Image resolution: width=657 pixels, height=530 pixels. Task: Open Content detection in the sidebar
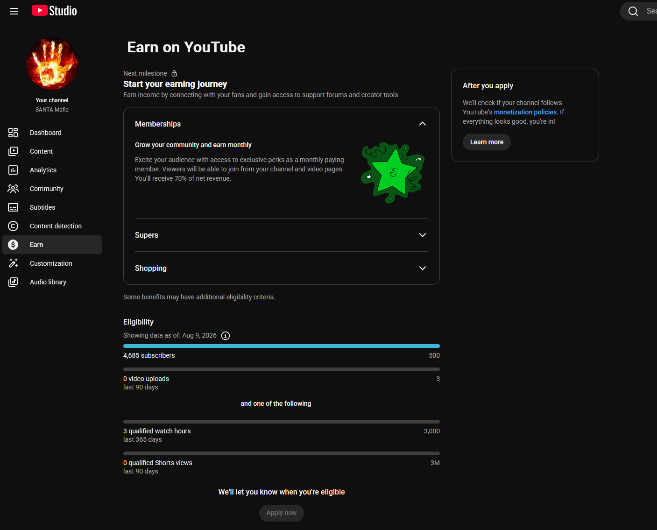point(52,226)
